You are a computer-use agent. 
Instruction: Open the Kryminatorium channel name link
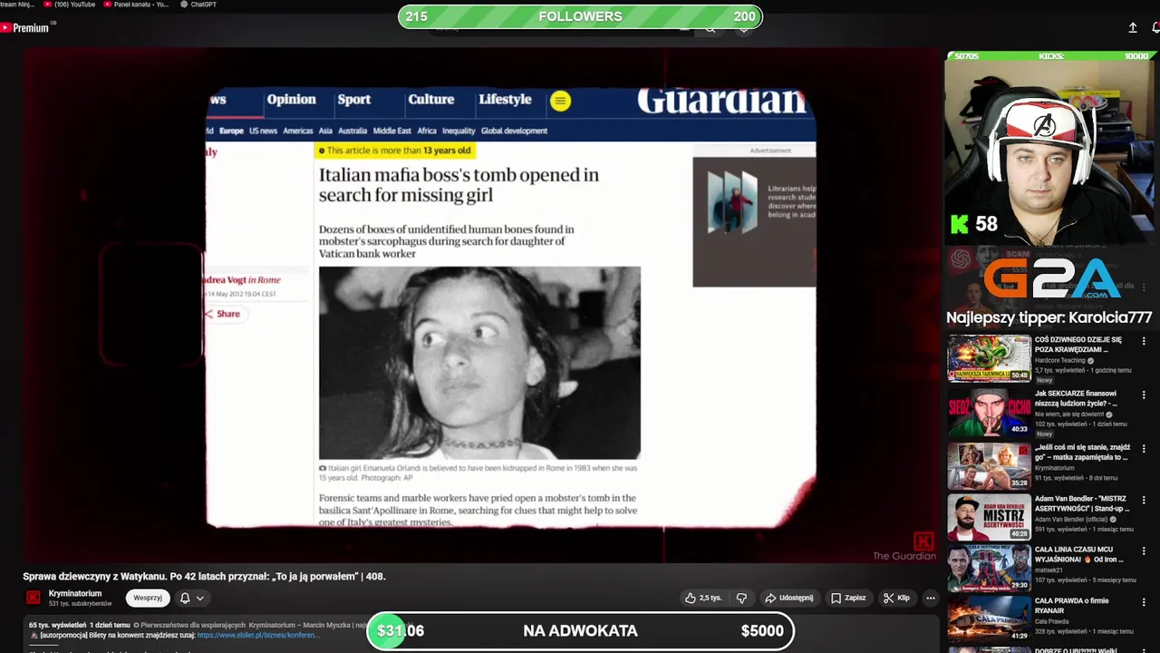coord(75,593)
